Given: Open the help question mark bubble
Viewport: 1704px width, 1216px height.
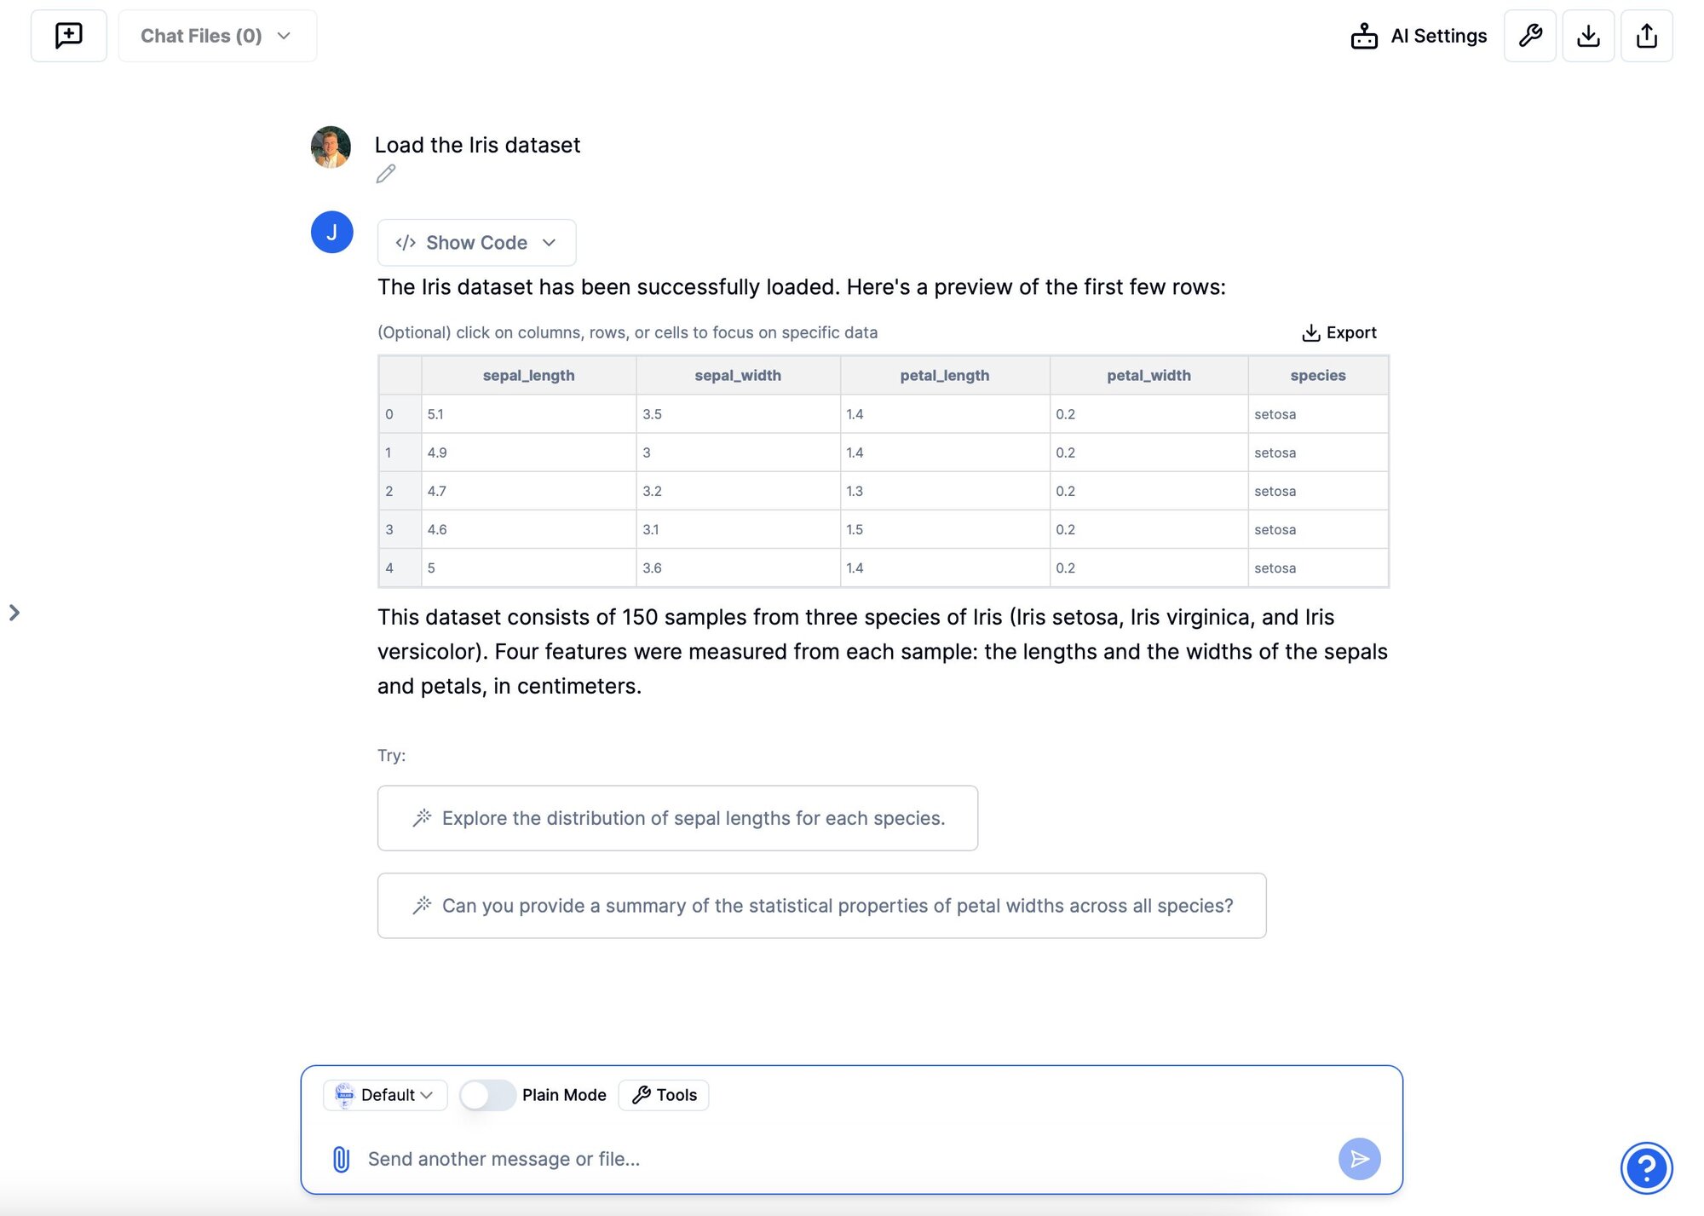Looking at the screenshot, I should click(1647, 1168).
